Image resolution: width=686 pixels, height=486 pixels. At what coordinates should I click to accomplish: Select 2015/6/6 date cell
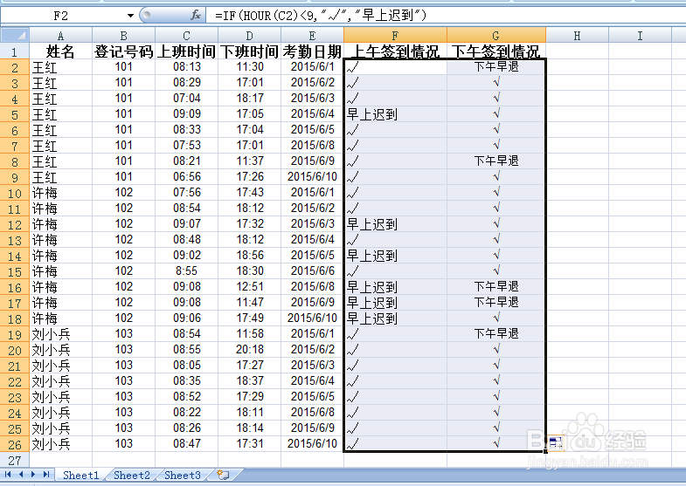[312, 271]
